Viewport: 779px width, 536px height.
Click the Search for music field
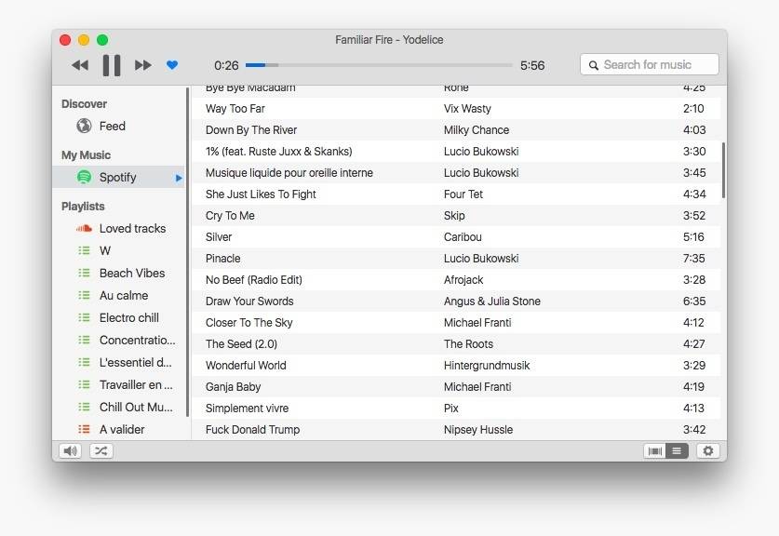tap(650, 64)
